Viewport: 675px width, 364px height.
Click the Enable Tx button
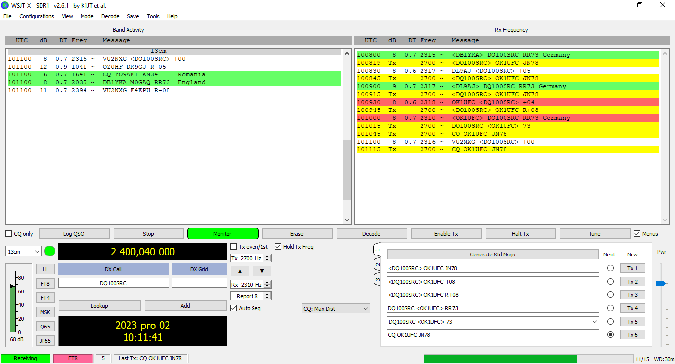446,234
